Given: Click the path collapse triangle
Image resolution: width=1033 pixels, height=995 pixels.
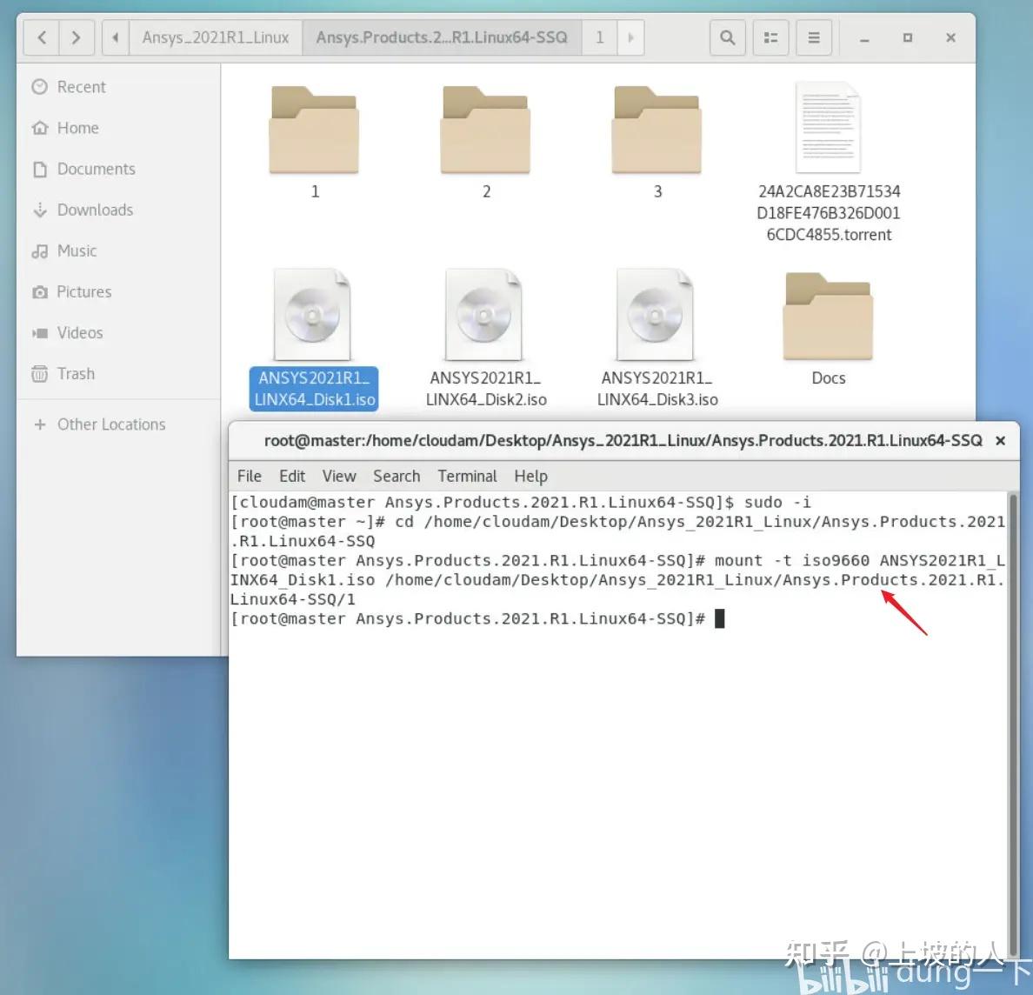Looking at the screenshot, I should [x=116, y=37].
